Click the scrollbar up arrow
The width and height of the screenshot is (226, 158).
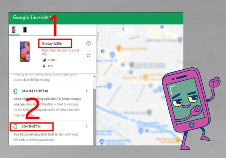(x=95, y=76)
